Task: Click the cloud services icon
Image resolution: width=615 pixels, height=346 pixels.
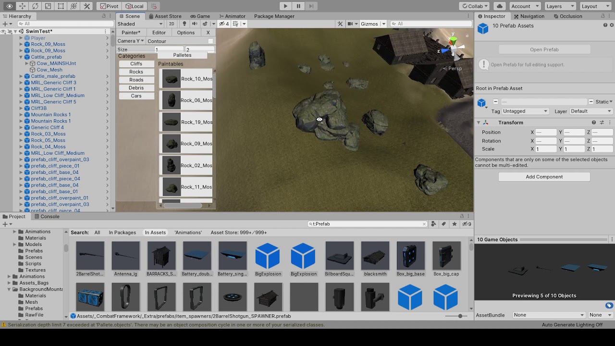Action: [500, 6]
